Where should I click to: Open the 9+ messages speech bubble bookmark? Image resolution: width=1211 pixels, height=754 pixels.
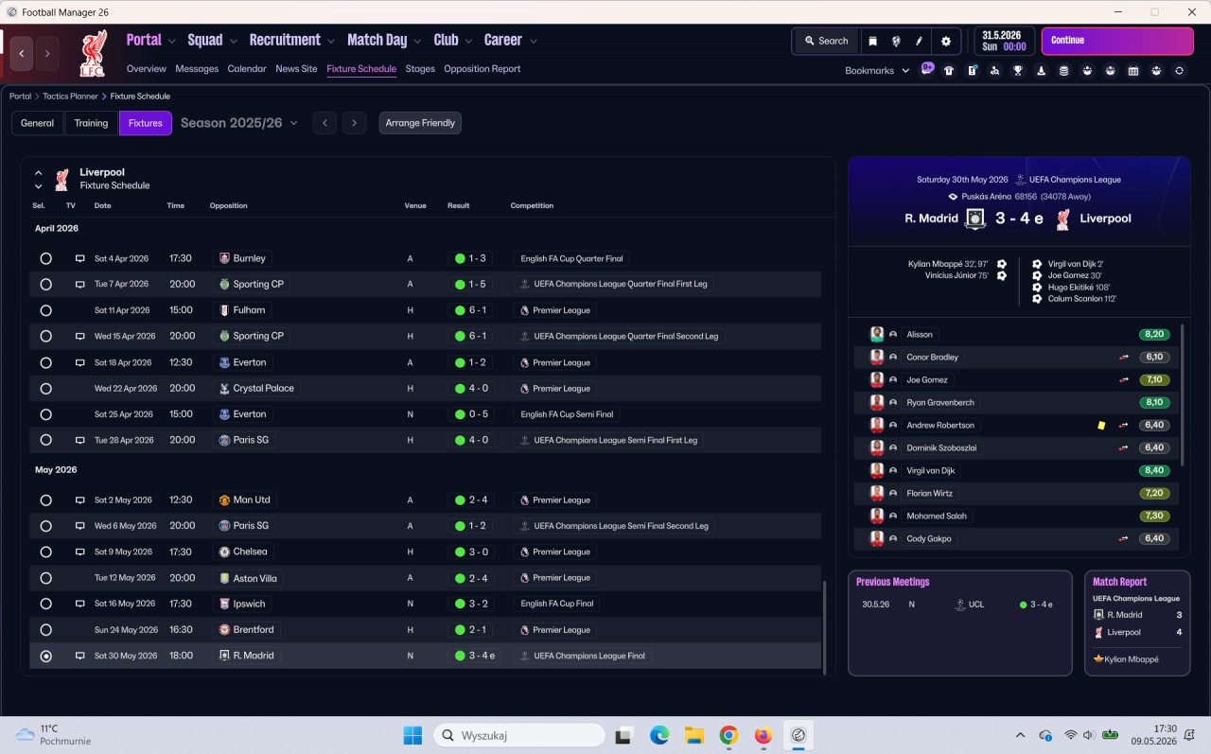click(x=927, y=70)
